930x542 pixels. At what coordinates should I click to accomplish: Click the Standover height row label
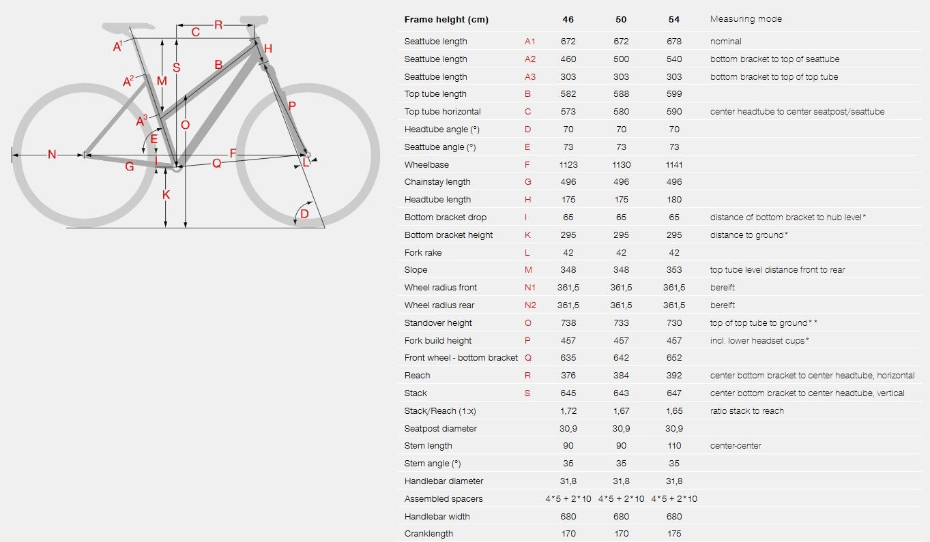(x=438, y=322)
